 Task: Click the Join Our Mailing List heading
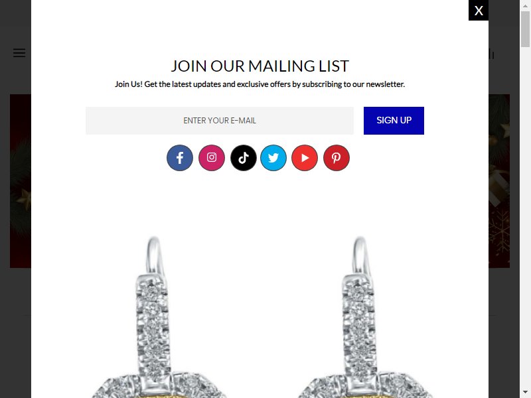click(x=260, y=66)
